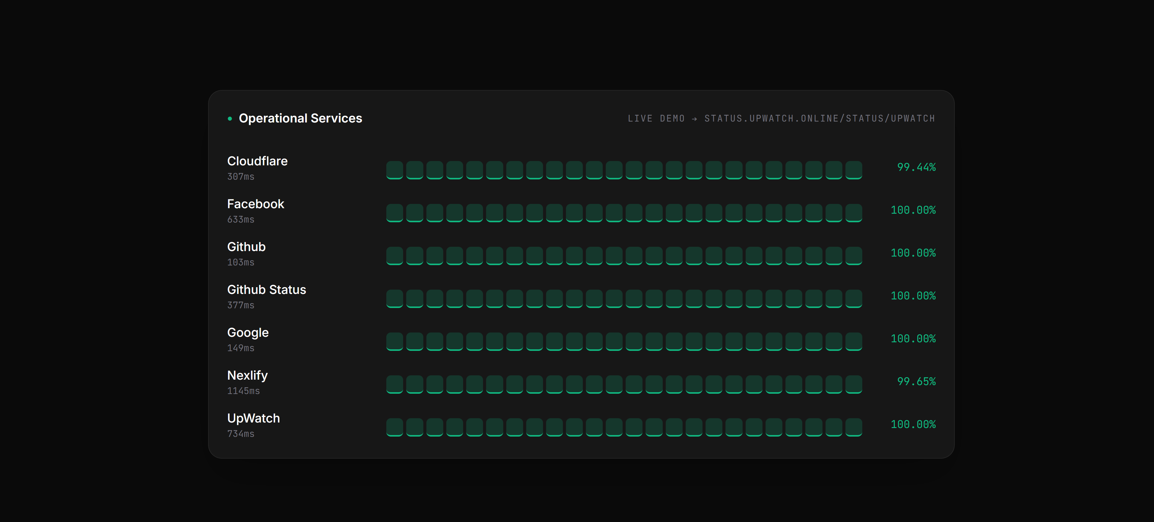
Task: Click the Github service name above 103ms
Action: 246,247
